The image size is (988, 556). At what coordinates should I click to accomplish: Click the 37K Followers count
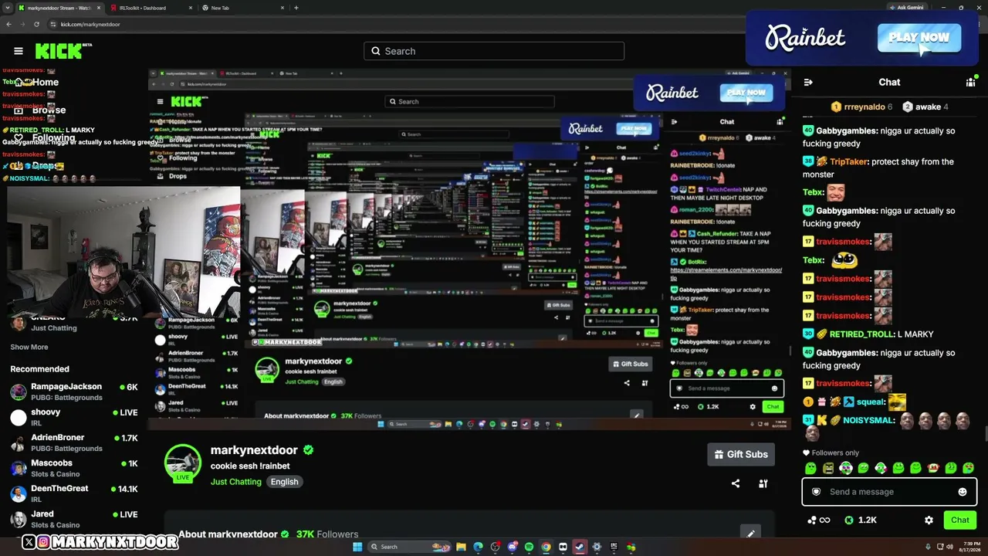coord(327,534)
